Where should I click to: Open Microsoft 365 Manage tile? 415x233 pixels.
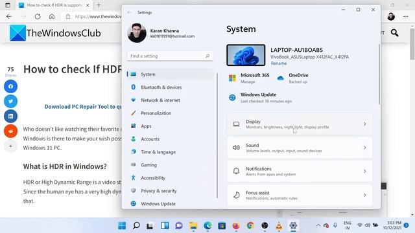click(x=249, y=78)
